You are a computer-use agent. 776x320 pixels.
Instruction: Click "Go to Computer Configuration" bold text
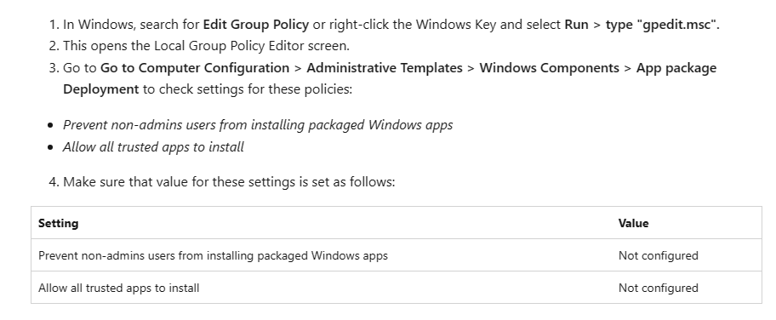195,68
